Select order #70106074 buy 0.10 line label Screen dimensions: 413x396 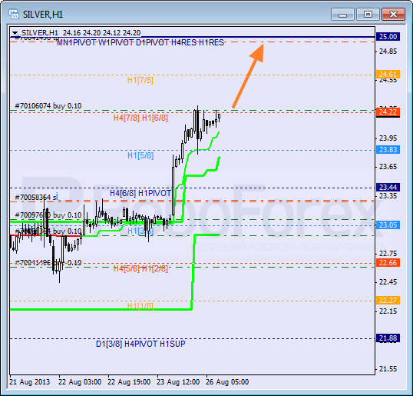[x=48, y=106]
